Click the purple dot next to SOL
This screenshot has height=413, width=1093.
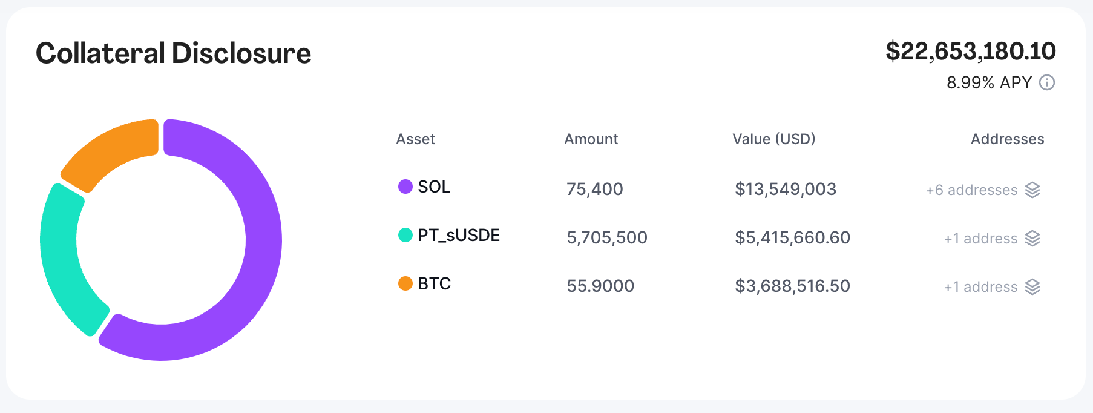[405, 187]
